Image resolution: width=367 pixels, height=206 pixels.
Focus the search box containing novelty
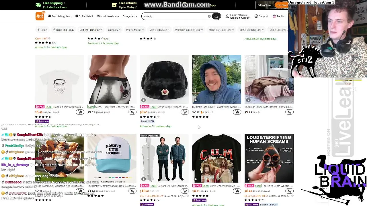pyautogui.click(x=175, y=16)
